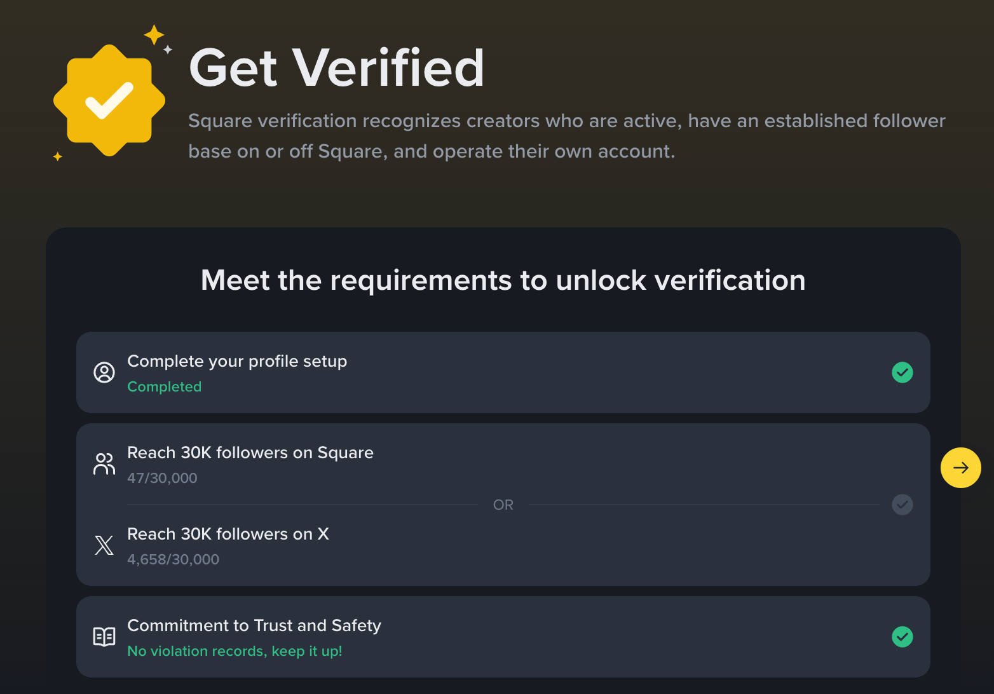Click the small white sparkle near the title

tap(168, 50)
